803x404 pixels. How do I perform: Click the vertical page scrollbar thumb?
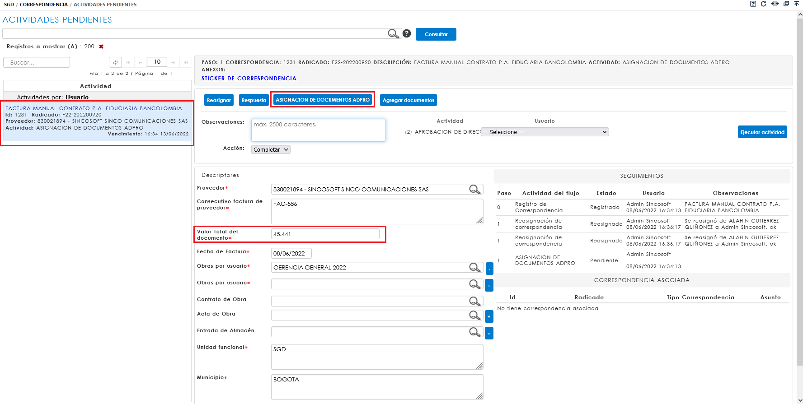pyautogui.click(x=799, y=192)
